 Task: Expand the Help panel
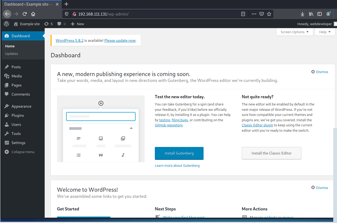coord(325,32)
